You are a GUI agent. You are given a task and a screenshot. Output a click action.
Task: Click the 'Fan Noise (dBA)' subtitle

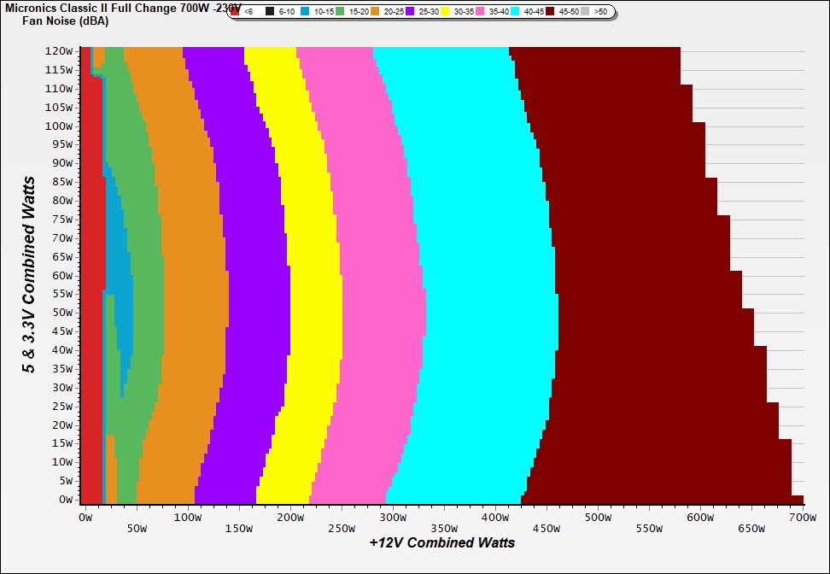pyautogui.click(x=66, y=20)
